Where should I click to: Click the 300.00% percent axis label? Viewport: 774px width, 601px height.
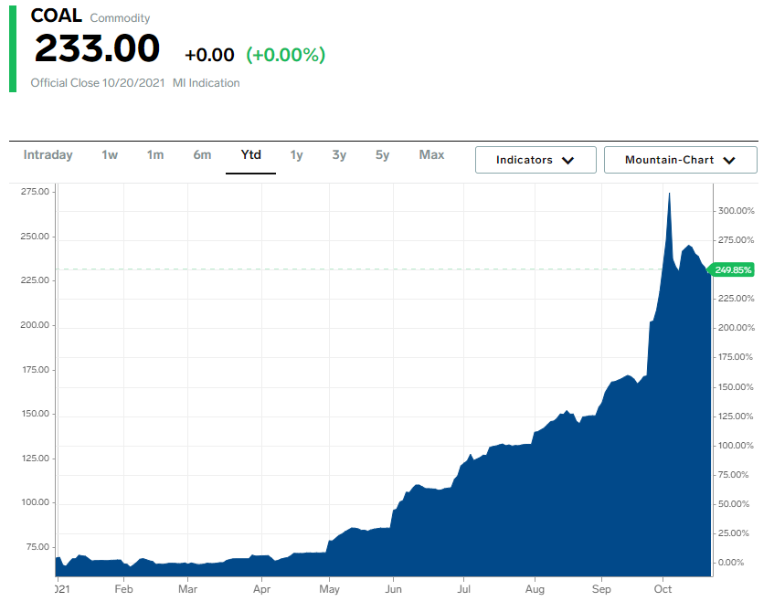[736, 211]
